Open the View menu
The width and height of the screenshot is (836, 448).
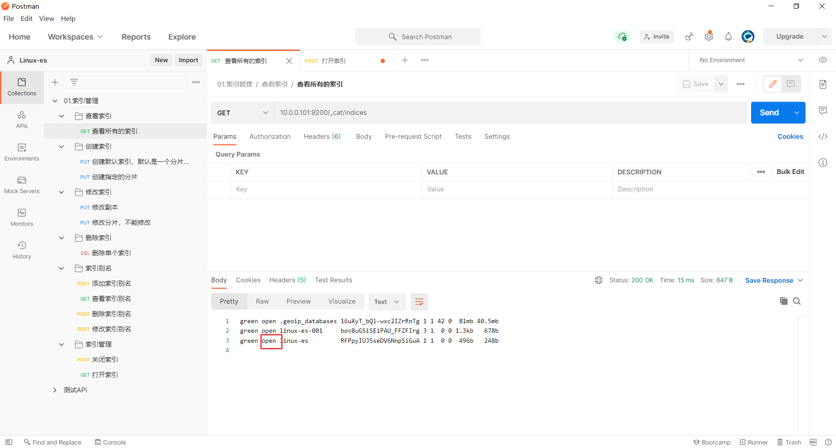[x=47, y=18]
